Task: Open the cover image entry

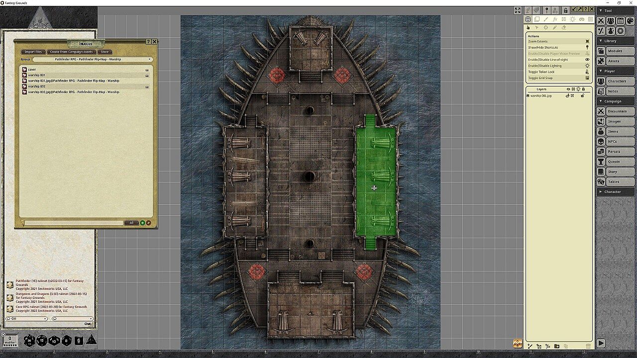Action: click(86, 70)
